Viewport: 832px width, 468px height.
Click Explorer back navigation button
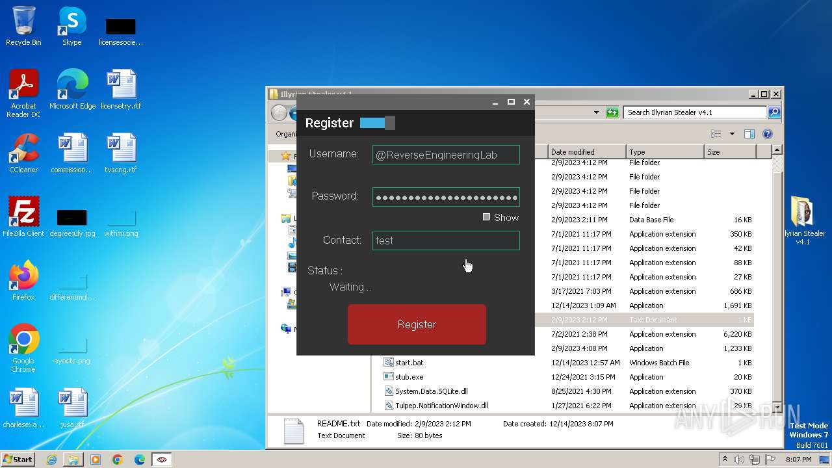pyautogui.click(x=279, y=112)
